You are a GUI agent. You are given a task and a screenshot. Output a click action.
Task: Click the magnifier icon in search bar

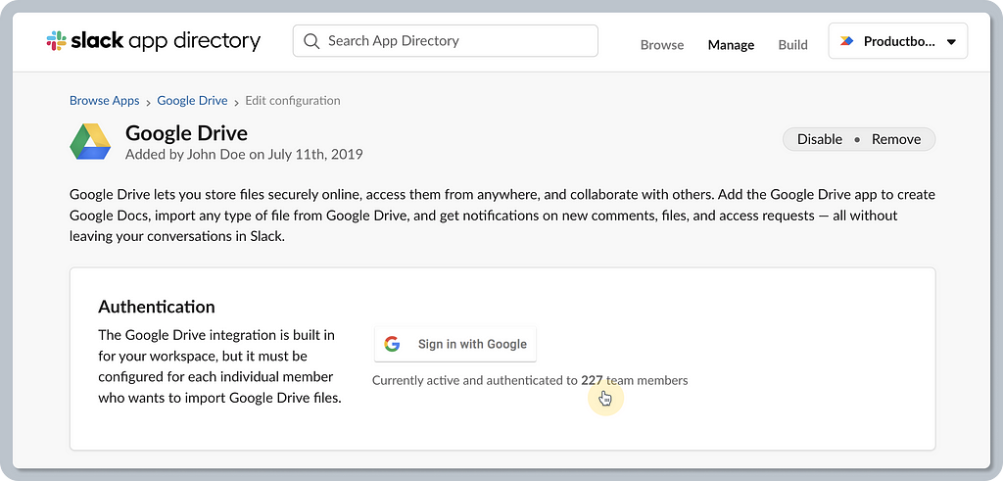pos(311,41)
